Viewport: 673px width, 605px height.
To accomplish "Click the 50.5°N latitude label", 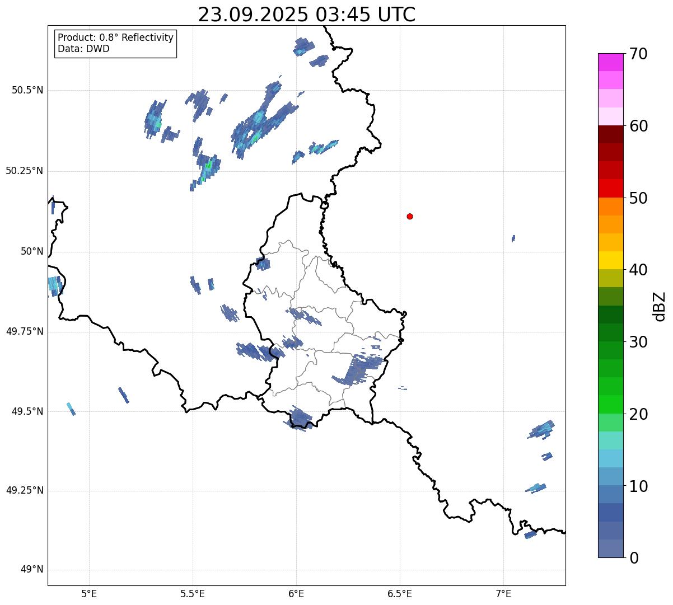I will coord(27,90).
